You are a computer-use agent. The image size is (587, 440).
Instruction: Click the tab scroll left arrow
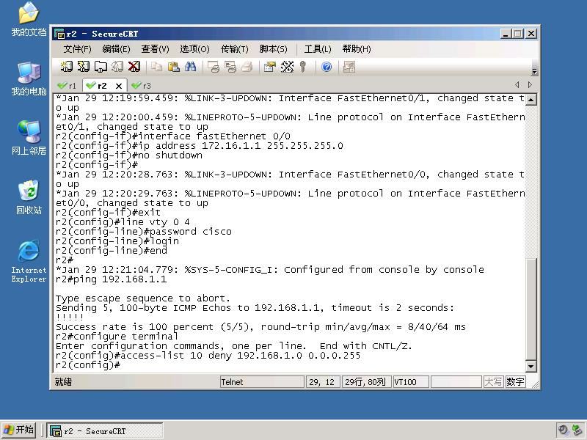517,85
